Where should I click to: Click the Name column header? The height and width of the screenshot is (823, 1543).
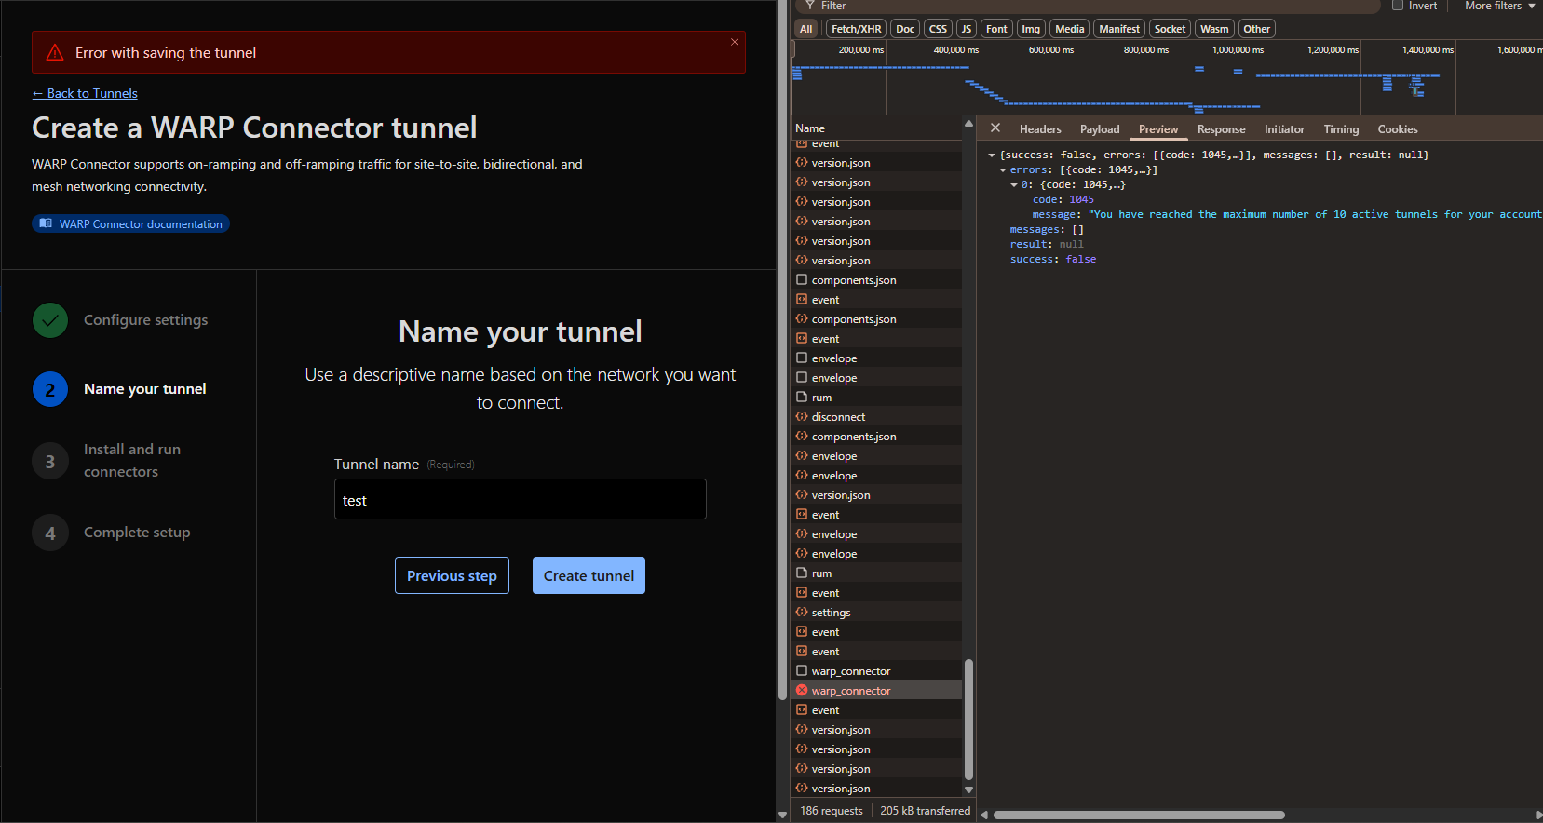[876, 128]
